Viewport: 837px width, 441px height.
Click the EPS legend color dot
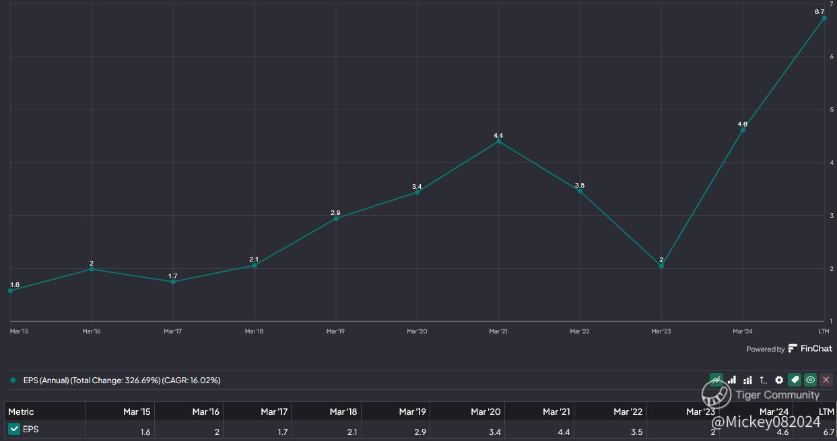coord(13,380)
